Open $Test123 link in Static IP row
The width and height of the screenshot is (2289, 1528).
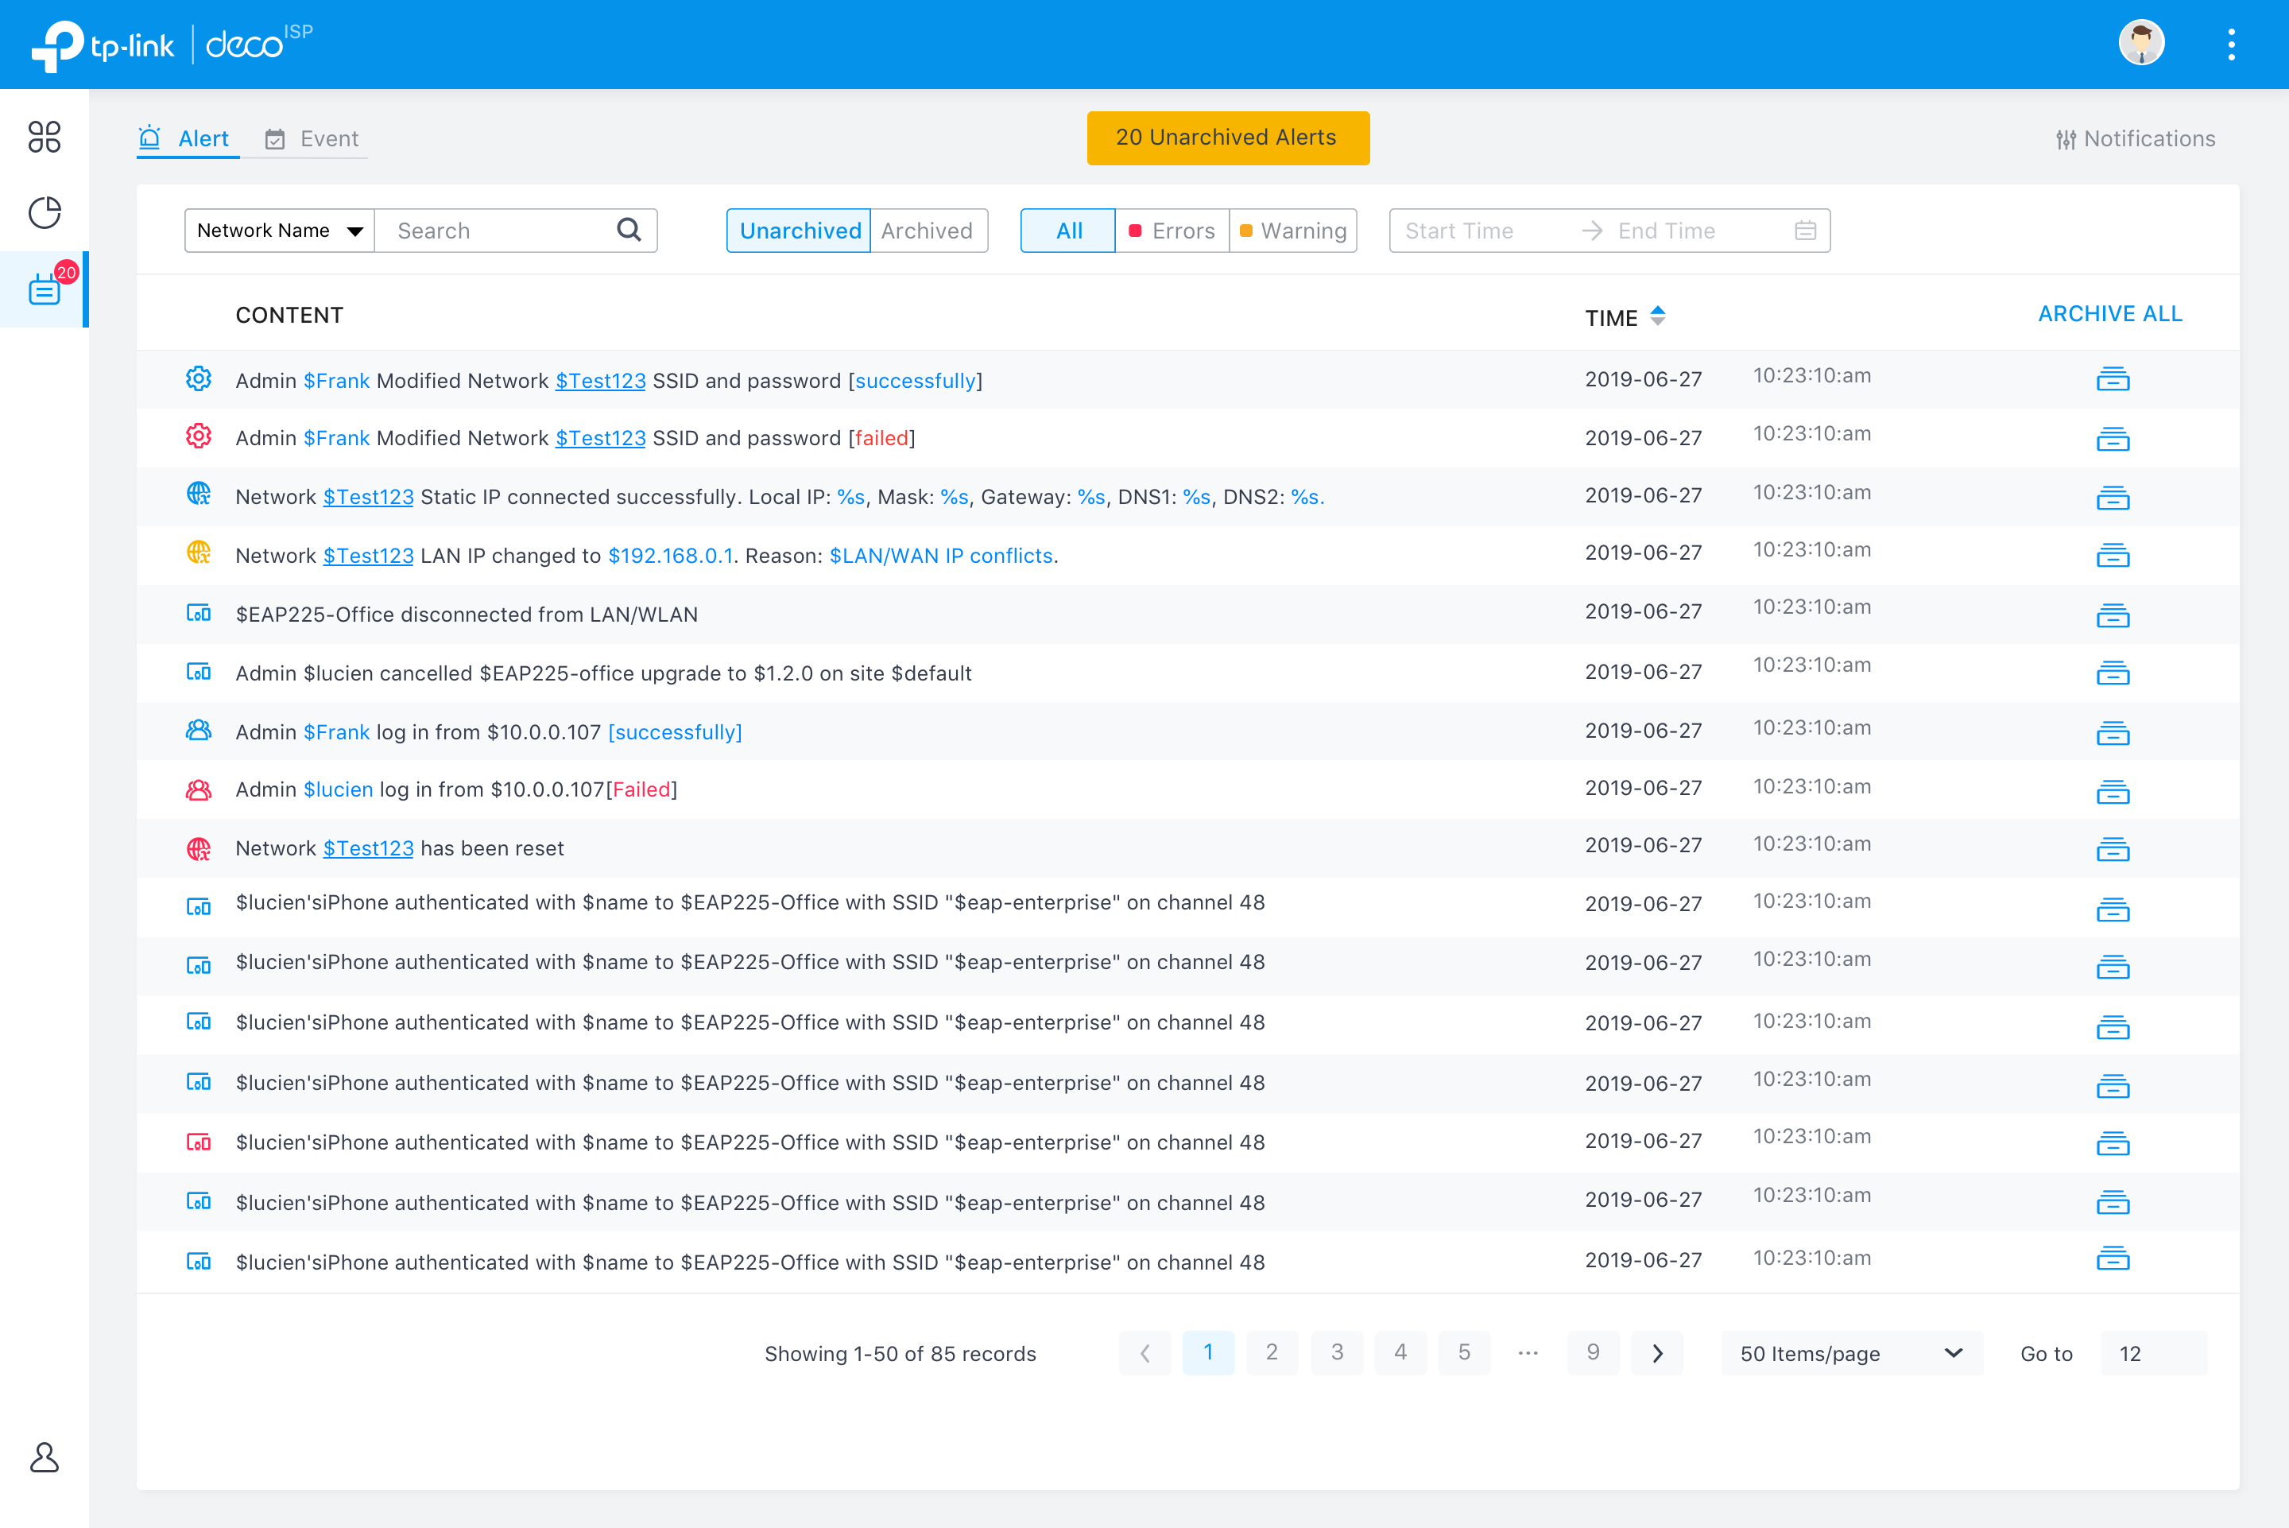(368, 497)
